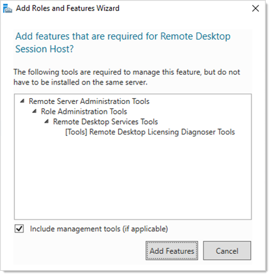The width and height of the screenshot is (271, 276).
Task: Click the wizard icon in title bar
Action: (8, 8)
